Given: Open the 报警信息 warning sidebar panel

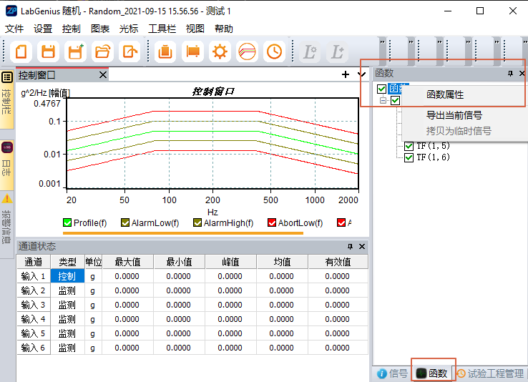Looking at the screenshot, I should tap(6, 225).
